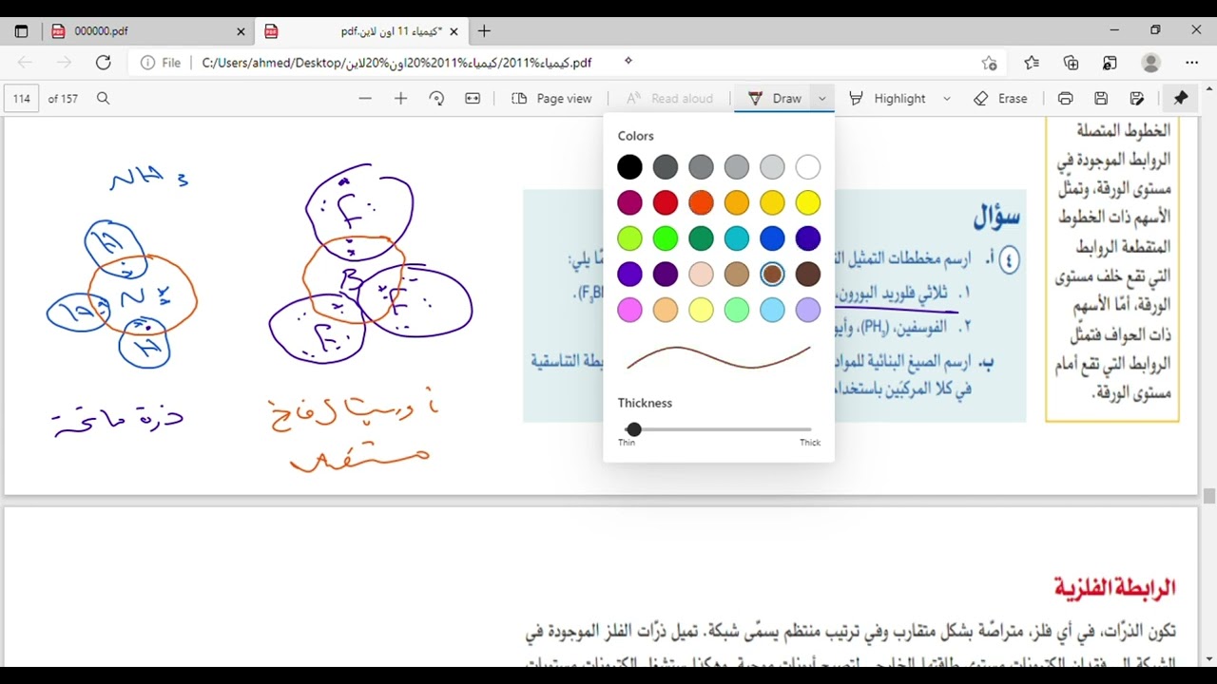This screenshot has width=1217, height=684.
Task: Pick the dark indigo color swatch
Action: [x=808, y=238]
